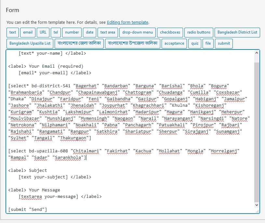Screen dimensions: 265x223
Task: Insert radio buttons tag
Action: pos(199,32)
